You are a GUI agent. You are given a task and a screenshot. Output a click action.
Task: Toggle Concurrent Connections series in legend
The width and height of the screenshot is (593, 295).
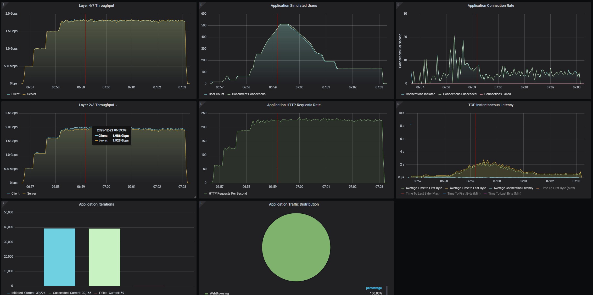[248, 94]
